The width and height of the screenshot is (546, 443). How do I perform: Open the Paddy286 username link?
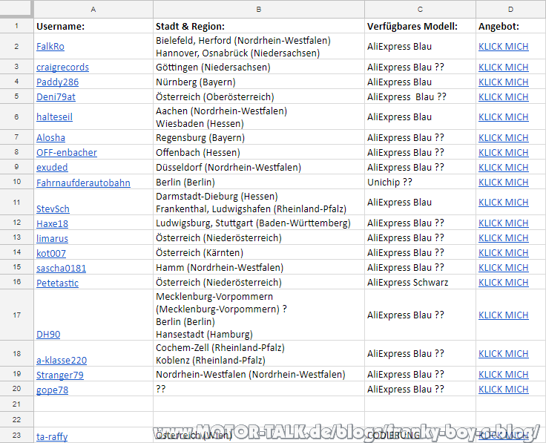tap(57, 82)
